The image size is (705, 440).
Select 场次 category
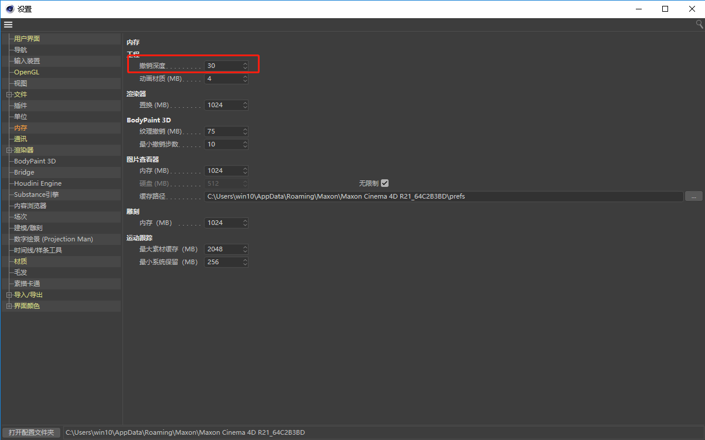(21, 217)
